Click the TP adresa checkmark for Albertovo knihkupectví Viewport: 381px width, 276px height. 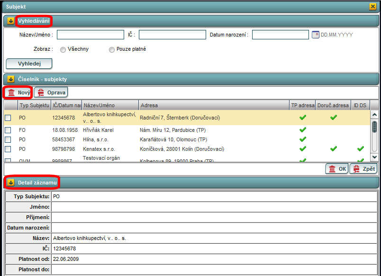pos(302,118)
